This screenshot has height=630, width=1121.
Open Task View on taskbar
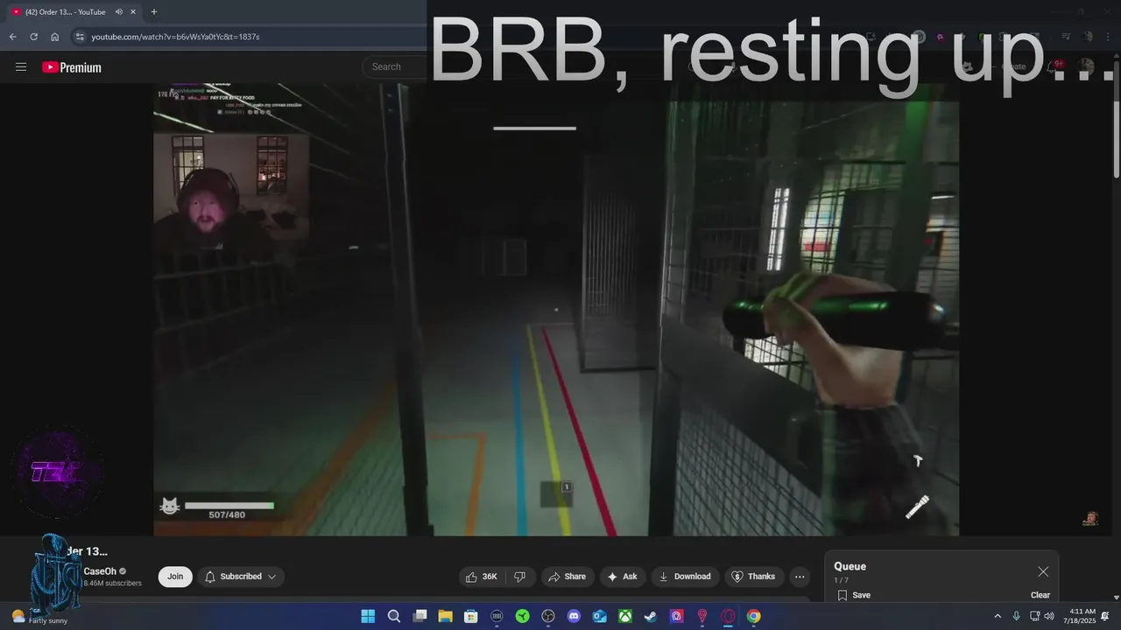(419, 616)
